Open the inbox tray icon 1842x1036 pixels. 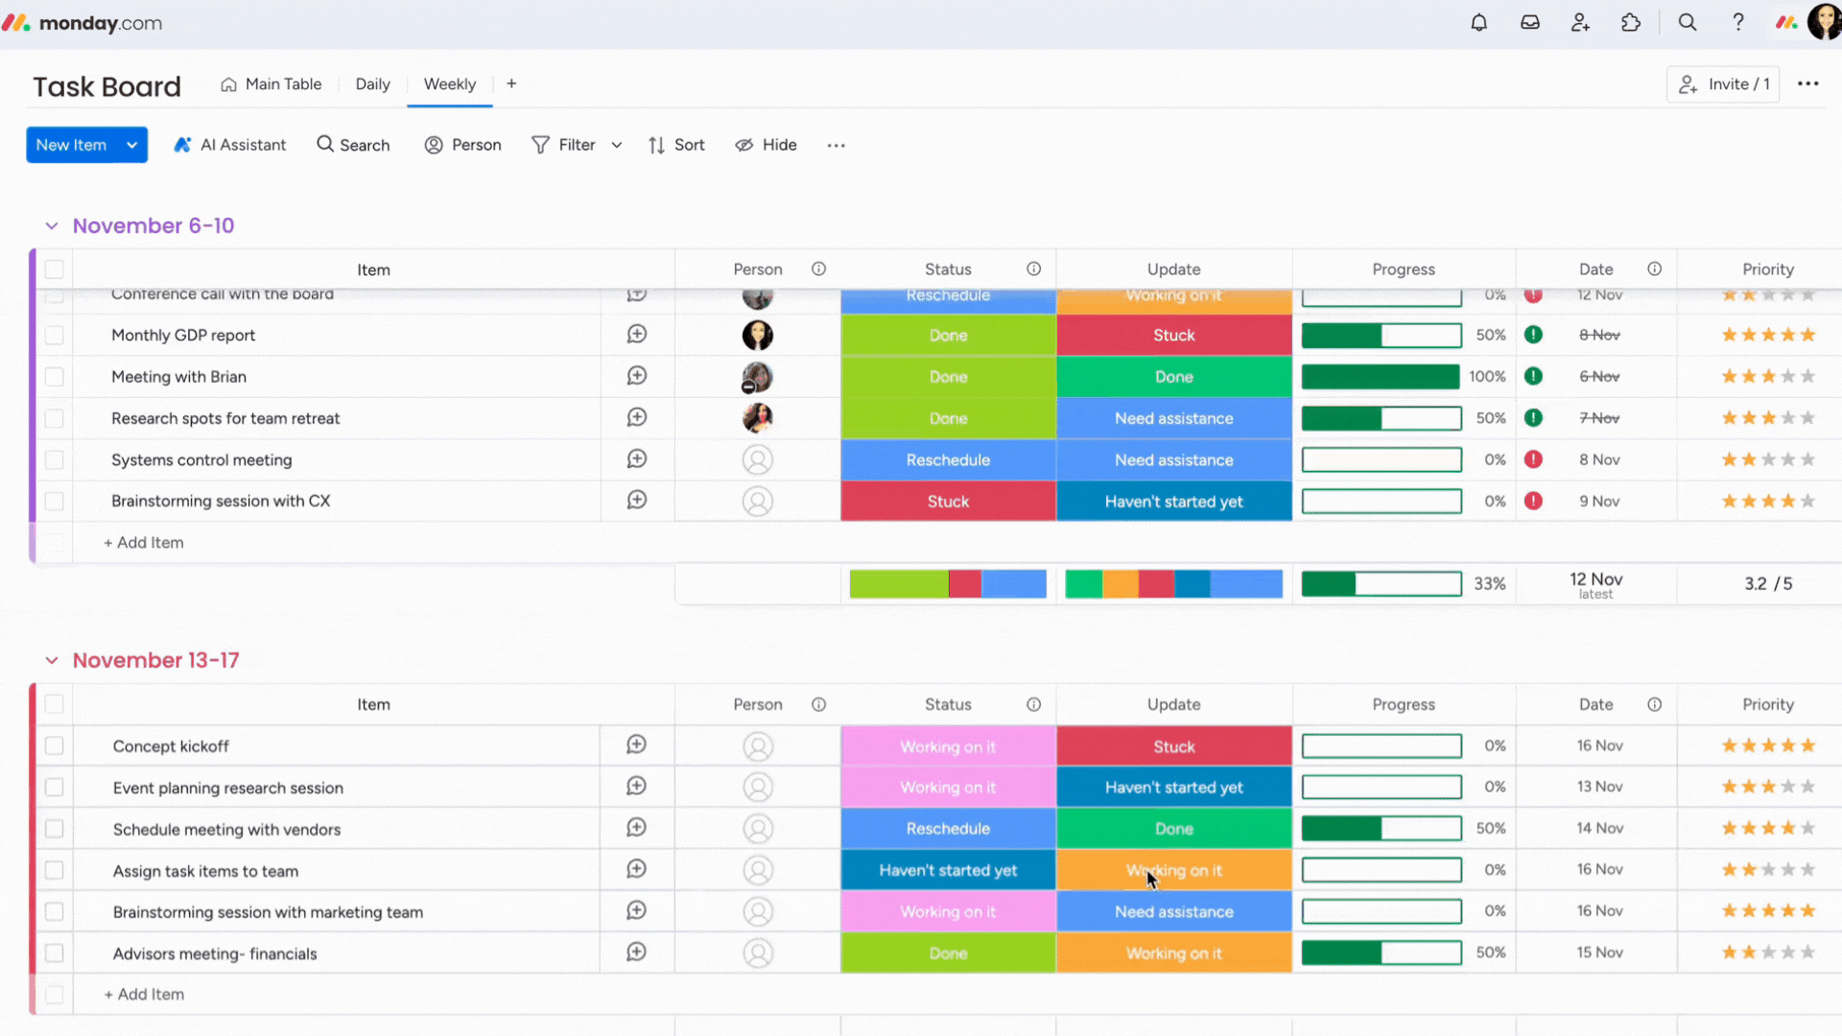(1530, 22)
